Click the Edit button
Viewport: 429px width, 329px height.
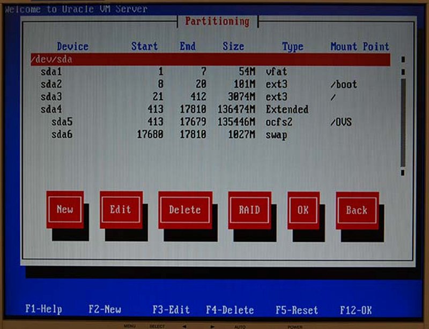point(121,210)
